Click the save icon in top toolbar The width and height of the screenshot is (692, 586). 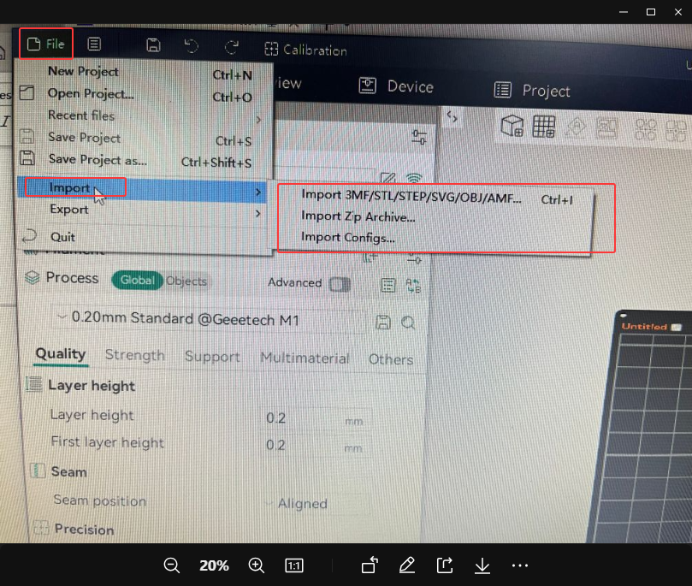[x=153, y=46]
